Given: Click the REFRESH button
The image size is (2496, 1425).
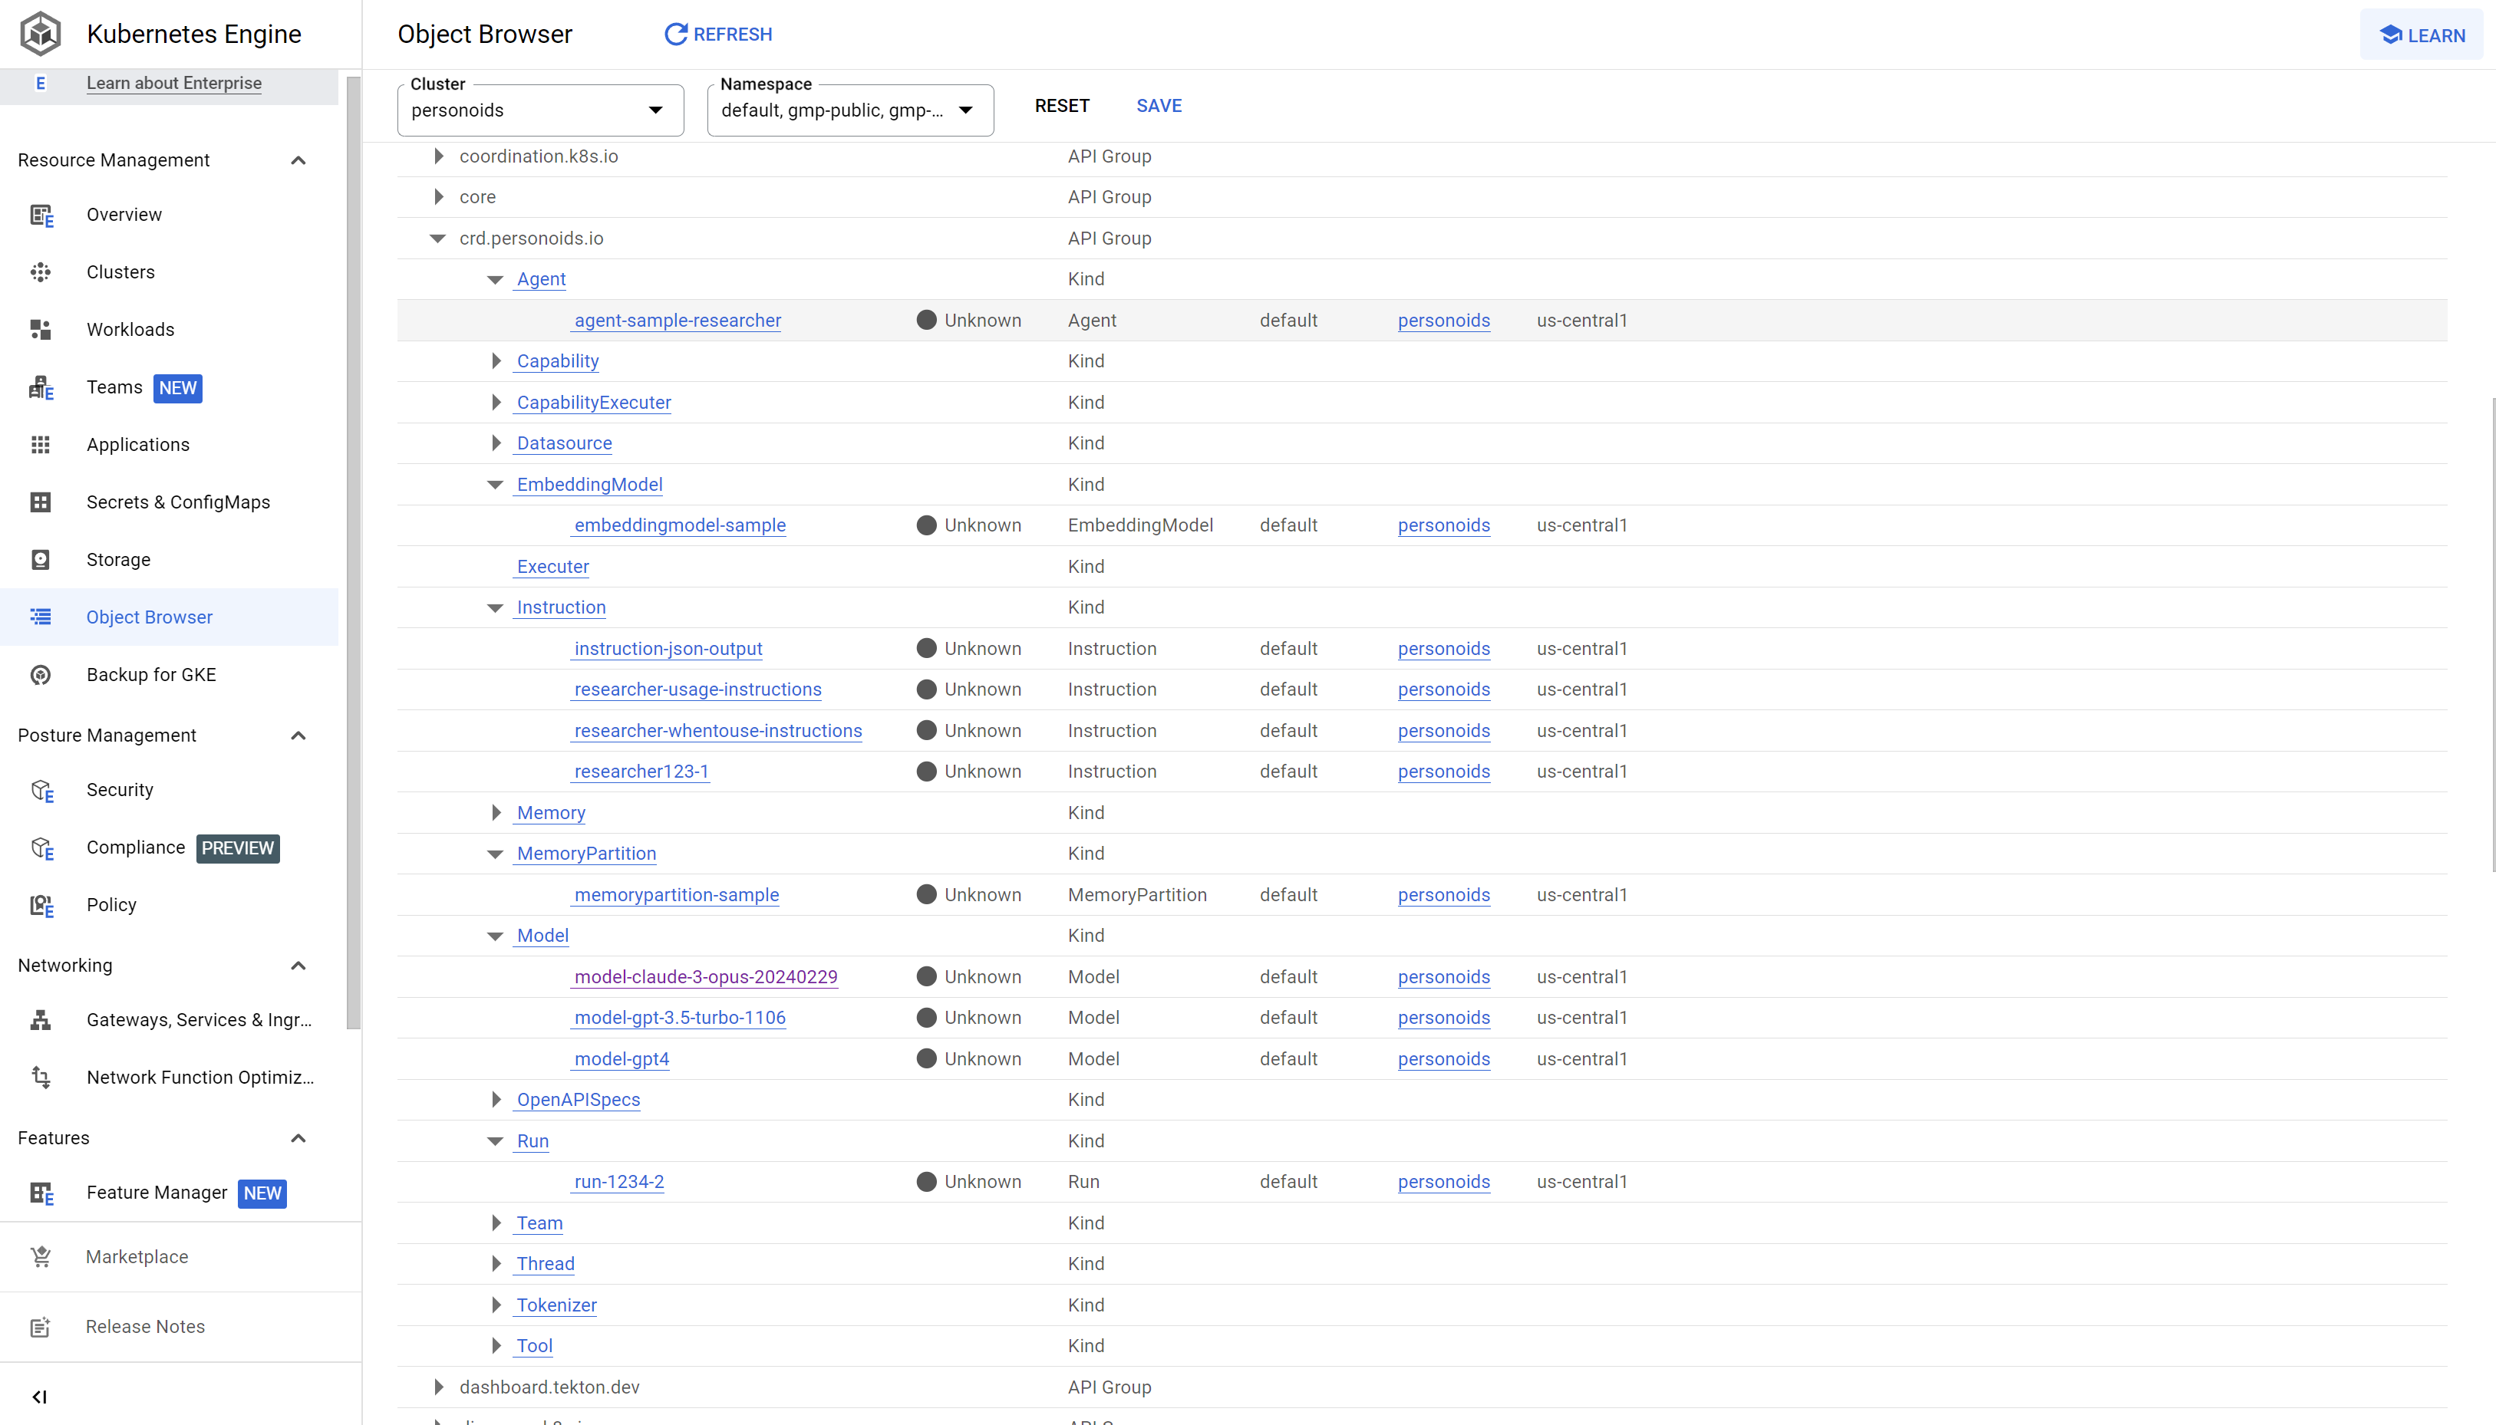Looking at the screenshot, I should (718, 35).
